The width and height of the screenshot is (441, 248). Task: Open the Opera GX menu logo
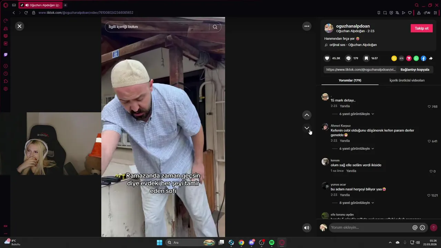(x=6, y=5)
